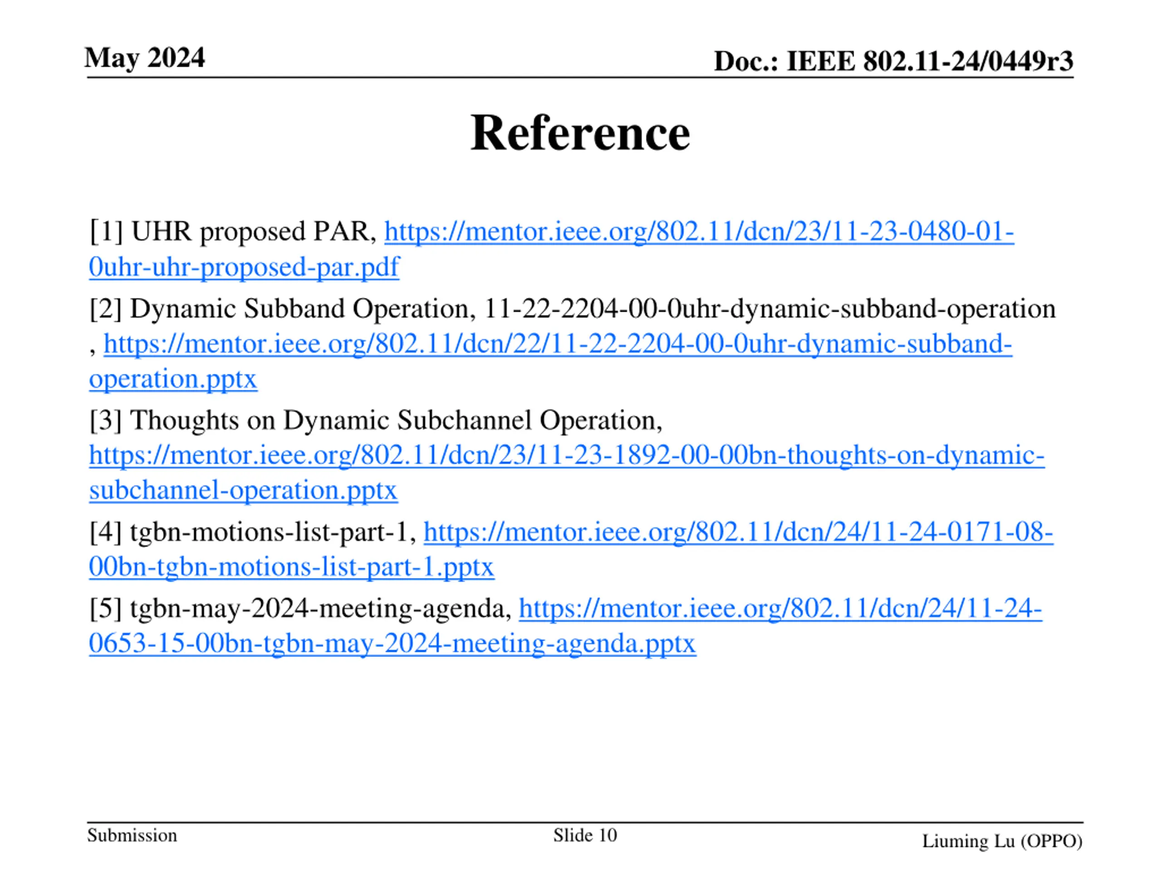Click the 00bn-tgbn-motions-list-part-1.pptx link text
Screen dimensions: 1161x871
[291, 568]
